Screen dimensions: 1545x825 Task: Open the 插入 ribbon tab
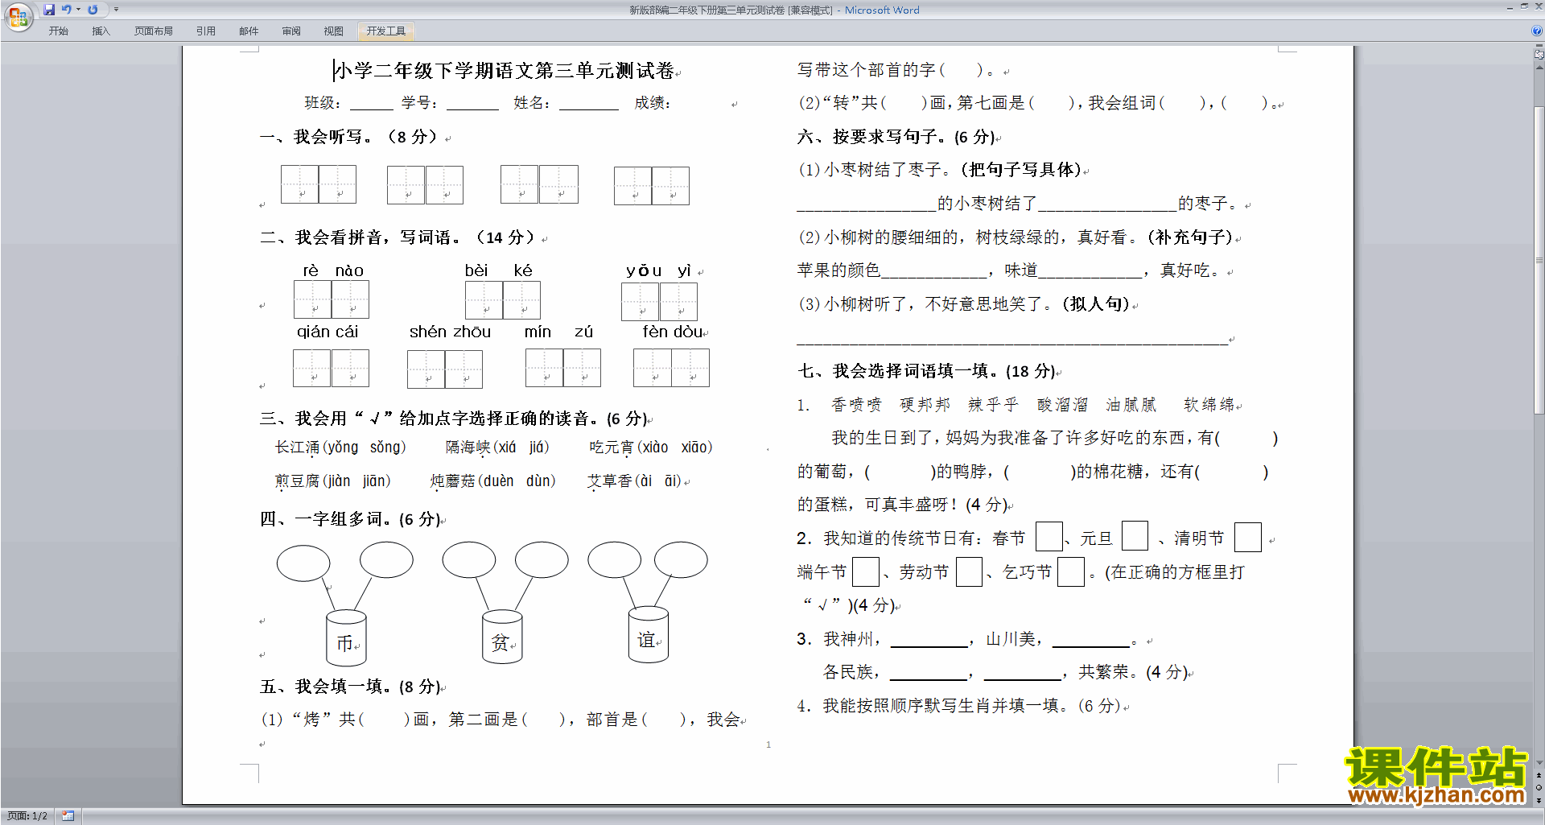[x=101, y=31]
